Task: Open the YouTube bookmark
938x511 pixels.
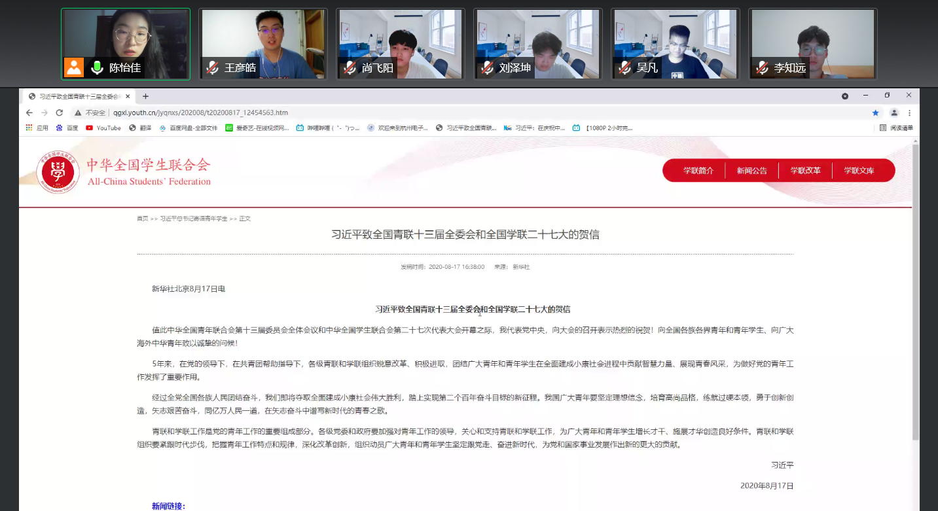Action: [x=103, y=128]
